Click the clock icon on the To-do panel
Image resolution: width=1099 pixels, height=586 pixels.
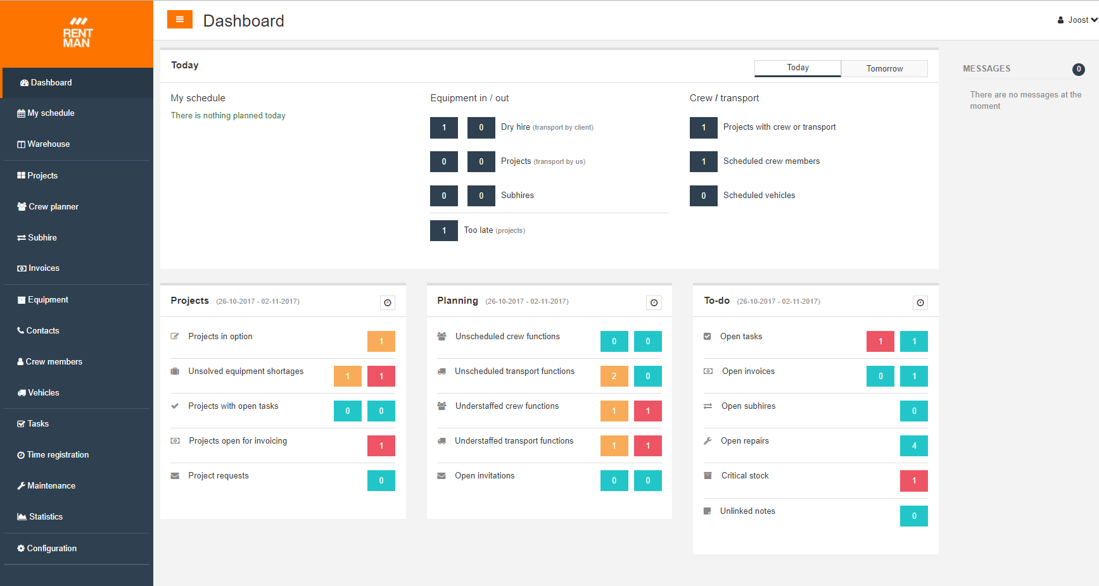coord(920,302)
